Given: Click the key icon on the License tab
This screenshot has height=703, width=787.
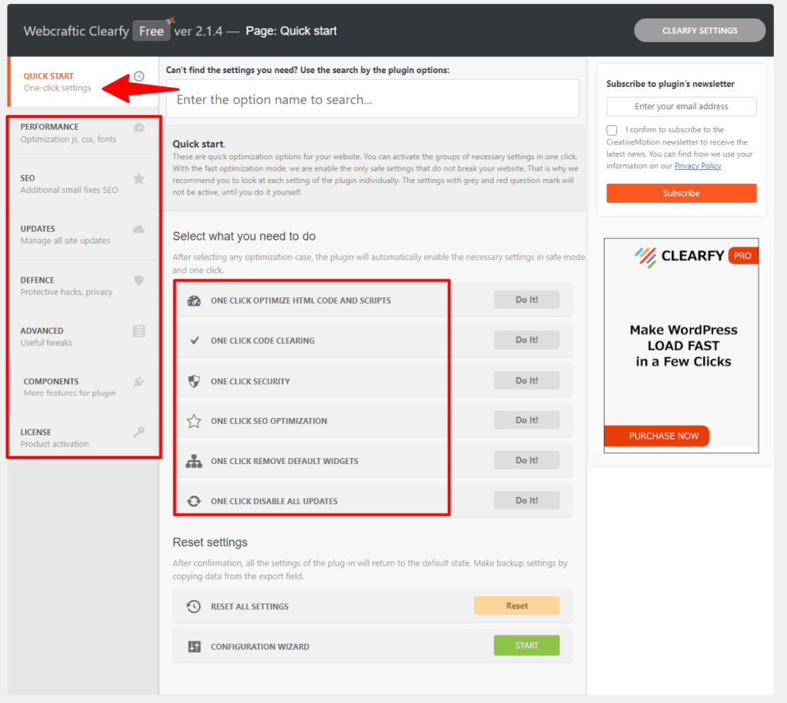Looking at the screenshot, I should (139, 433).
